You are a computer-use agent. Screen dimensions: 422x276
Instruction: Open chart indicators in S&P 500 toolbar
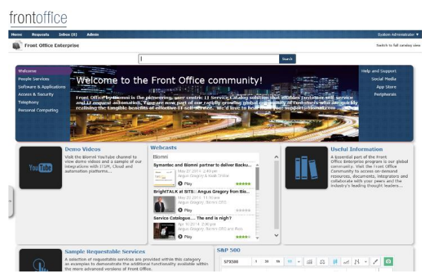310,262
